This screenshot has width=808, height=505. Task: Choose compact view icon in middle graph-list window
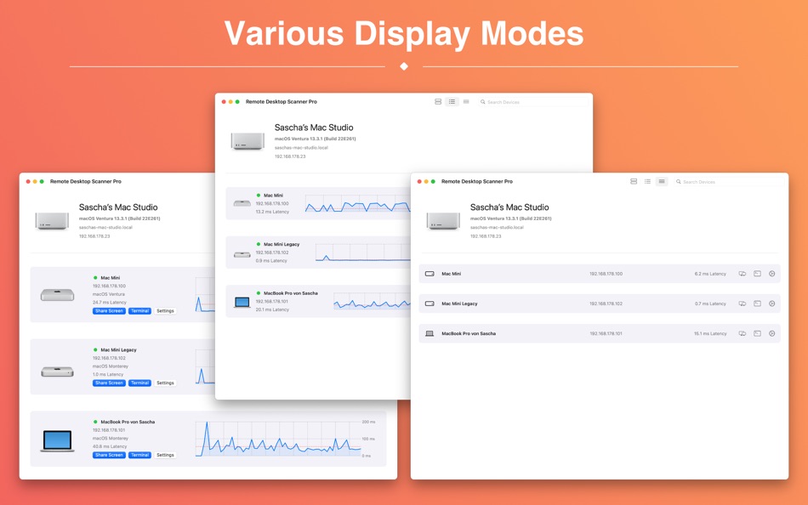click(x=466, y=101)
